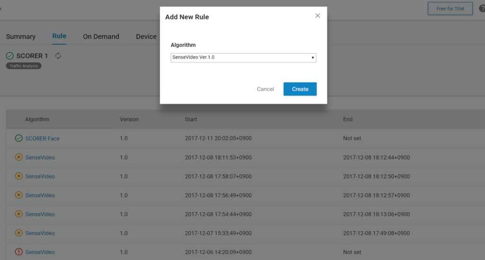Select end time 2017-12-08 18:12:50+0900
485x260 pixels.
click(x=376, y=176)
